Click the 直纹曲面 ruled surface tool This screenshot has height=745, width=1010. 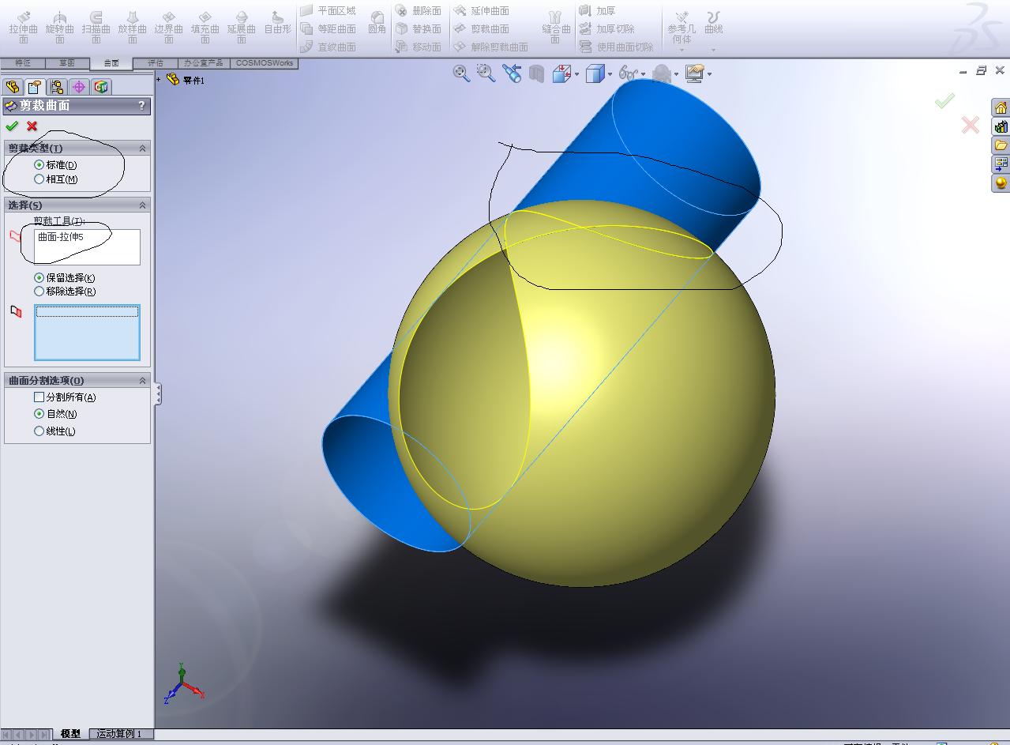[328, 47]
